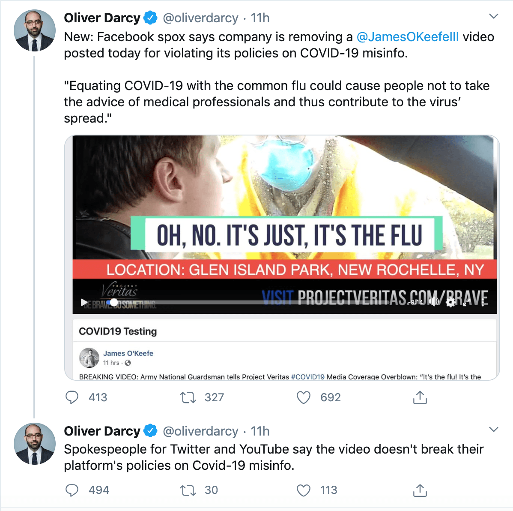The height and width of the screenshot is (511, 513).
Task: Click James O'Keefe's name on the Facebook embed
Action: 128,353
